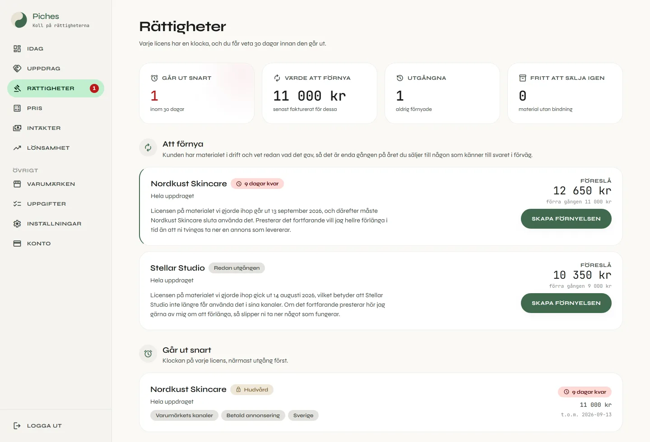
Task: Click the Pris calculator icon
Action: (17, 108)
